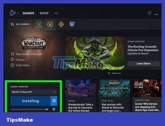Click the 0% install progress text
This screenshot has height=126, width=165.
point(46,109)
